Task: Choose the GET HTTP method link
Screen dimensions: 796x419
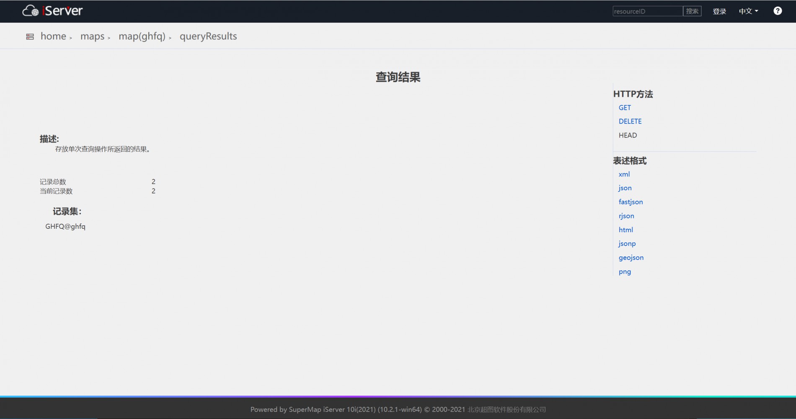Action: point(625,108)
